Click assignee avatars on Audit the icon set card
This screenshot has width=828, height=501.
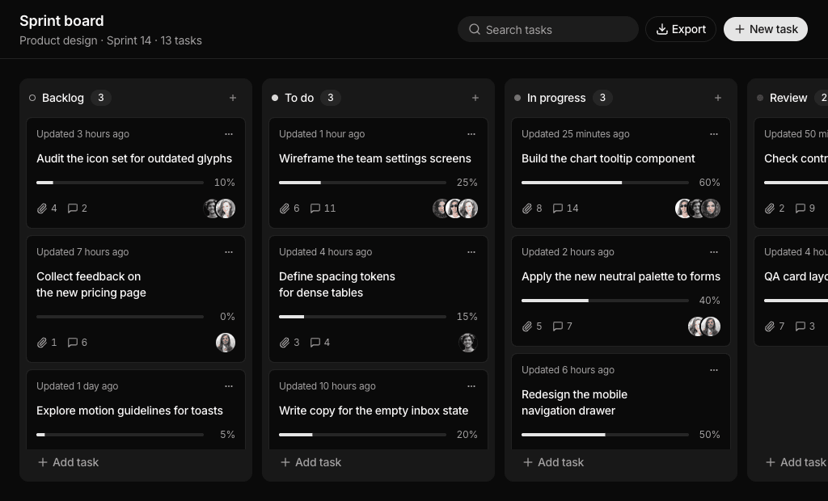(x=219, y=208)
